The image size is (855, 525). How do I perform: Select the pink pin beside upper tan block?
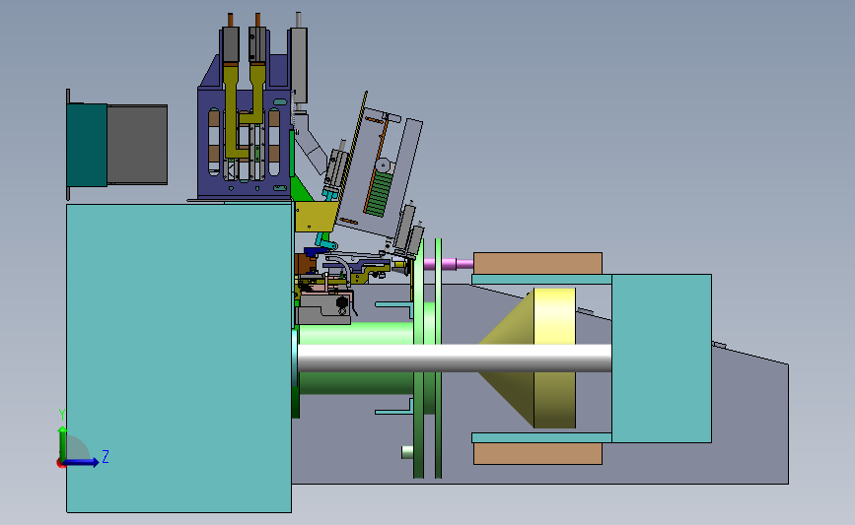(x=449, y=264)
